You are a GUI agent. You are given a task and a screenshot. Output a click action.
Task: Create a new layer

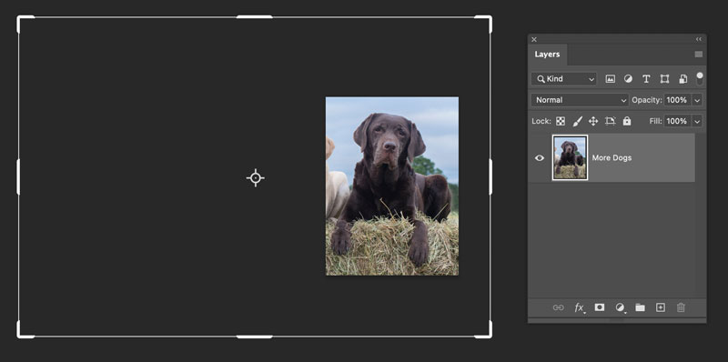pyautogui.click(x=661, y=307)
